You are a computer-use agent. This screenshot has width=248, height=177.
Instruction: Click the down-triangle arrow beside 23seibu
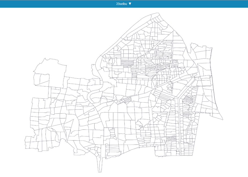click(130, 4)
